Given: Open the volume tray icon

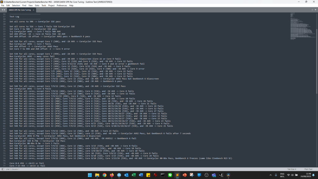Looking at the screenshot, I should [292, 175].
